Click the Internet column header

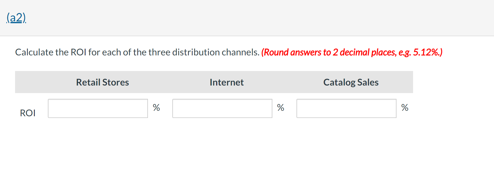click(227, 82)
